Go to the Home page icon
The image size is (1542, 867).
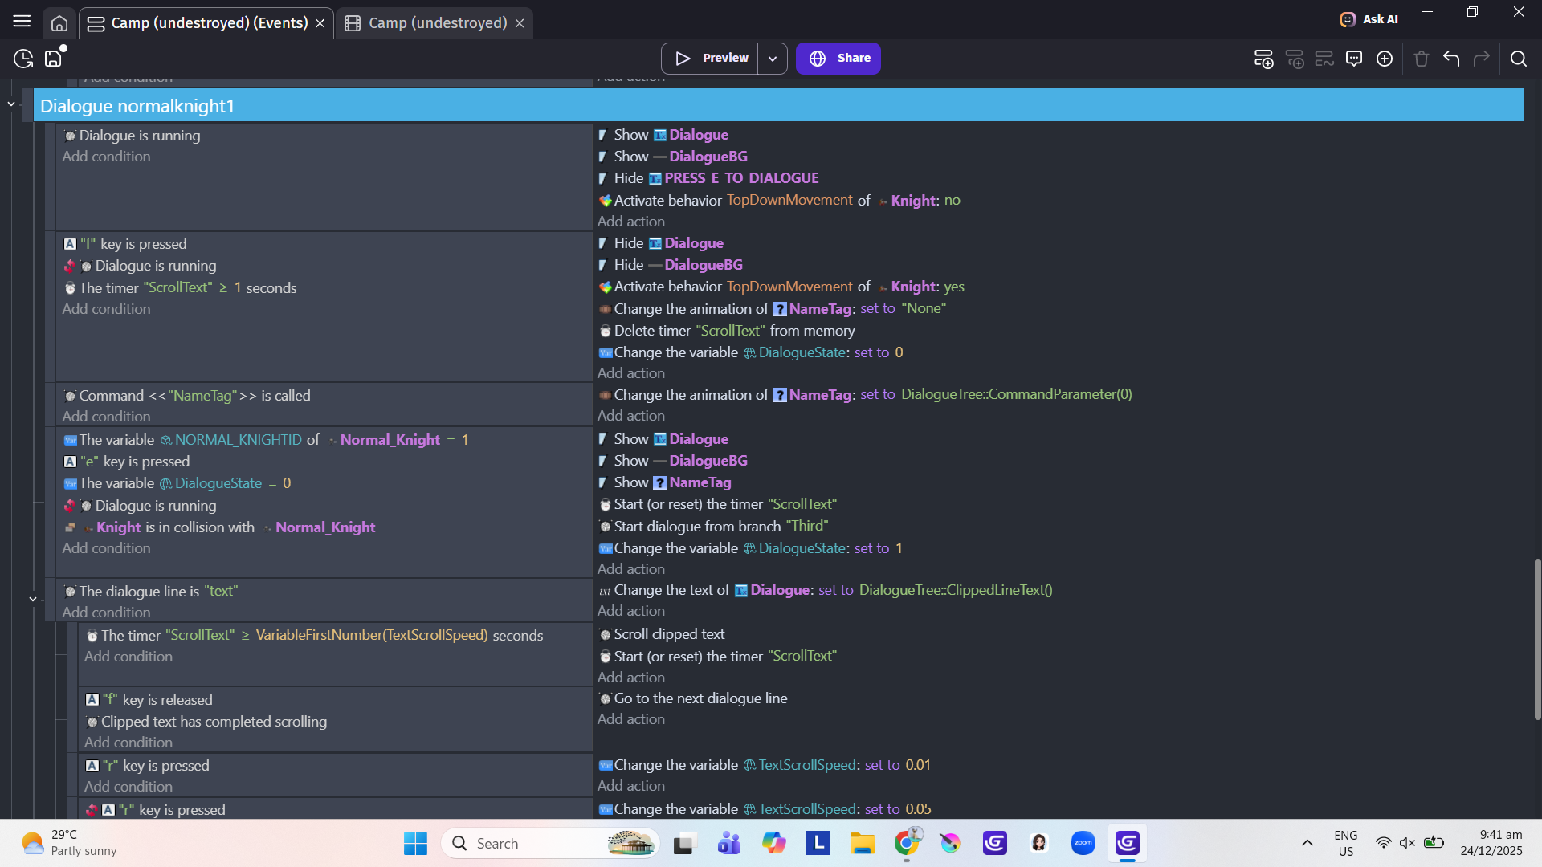[x=59, y=23]
